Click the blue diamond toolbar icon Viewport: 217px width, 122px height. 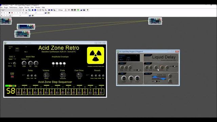[x=33, y=10]
